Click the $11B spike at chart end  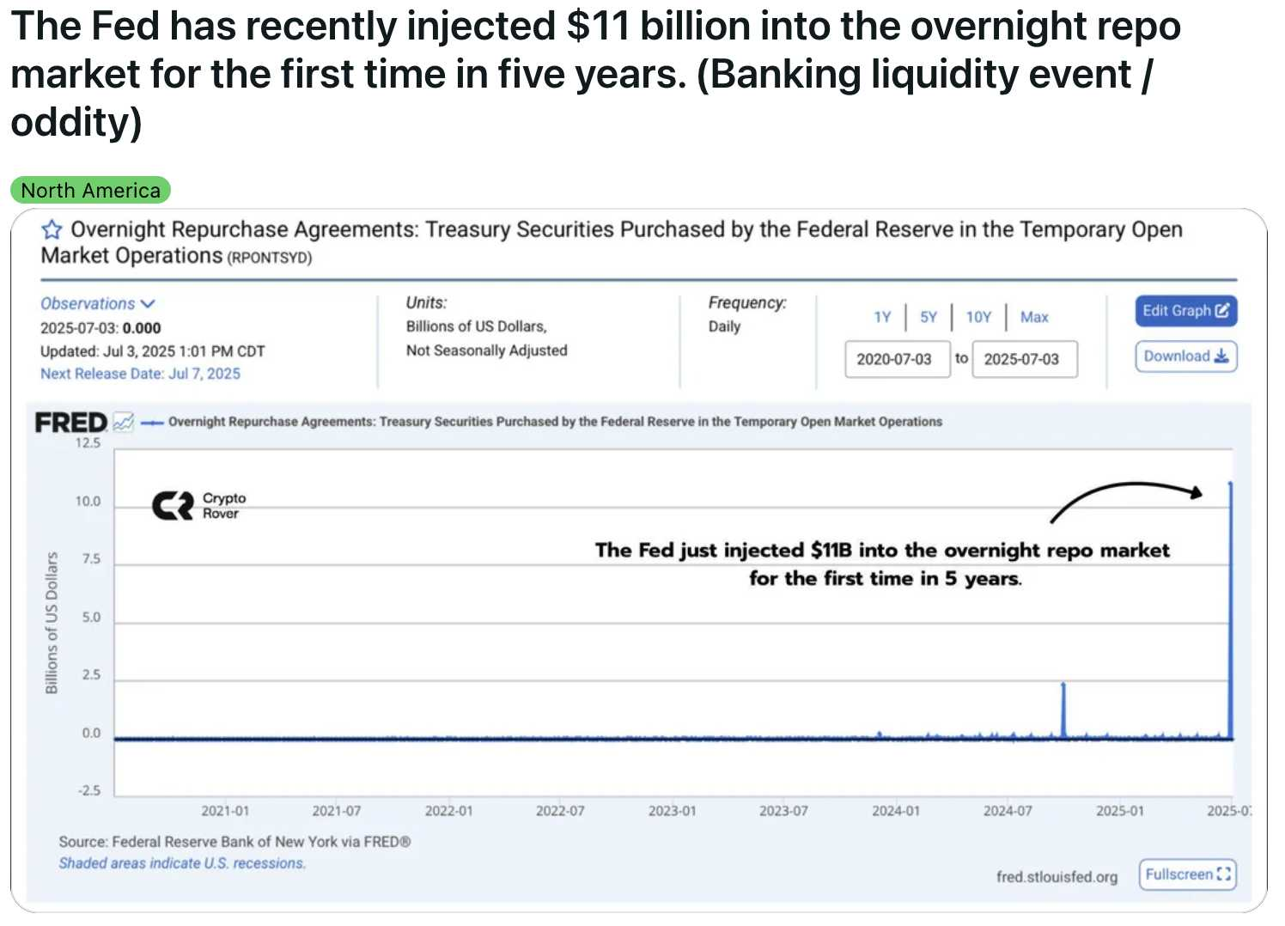[x=1230, y=610]
